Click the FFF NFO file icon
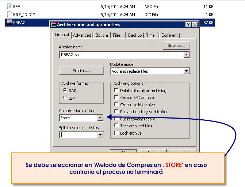The height and width of the screenshot is (187, 245). tap(10, 7)
